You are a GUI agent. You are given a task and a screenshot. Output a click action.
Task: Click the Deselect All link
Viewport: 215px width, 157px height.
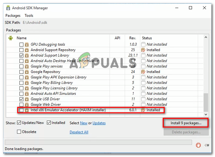click(79, 132)
